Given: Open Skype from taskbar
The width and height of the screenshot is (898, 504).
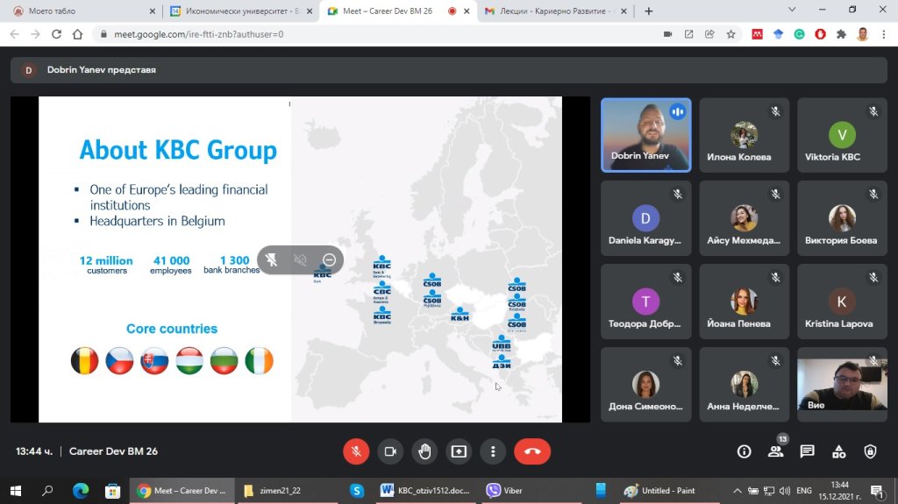Looking at the screenshot, I should (357, 491).
